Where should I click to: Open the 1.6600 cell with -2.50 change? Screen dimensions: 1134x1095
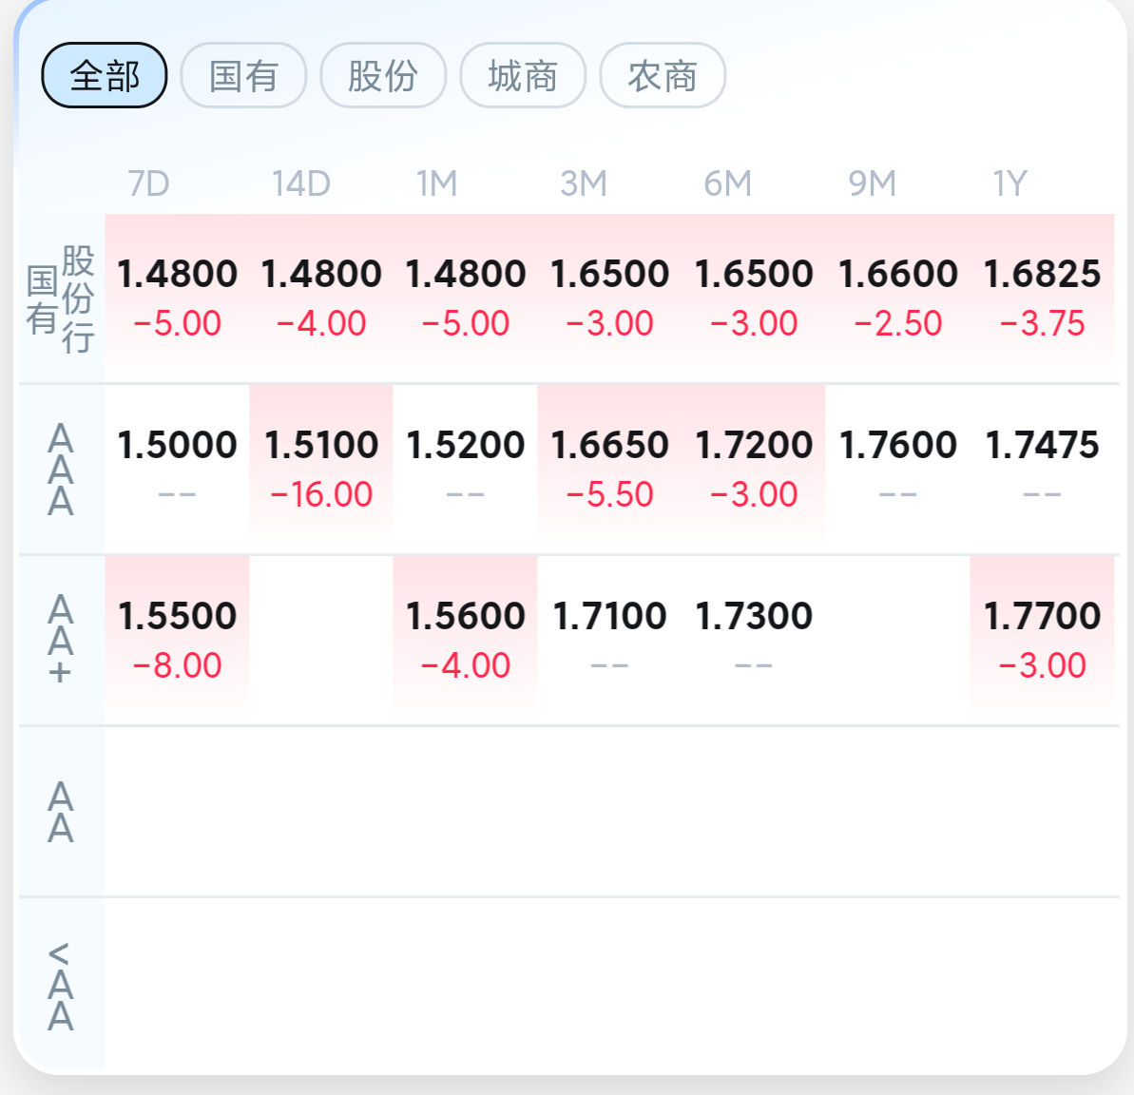(x=898, y=298)
